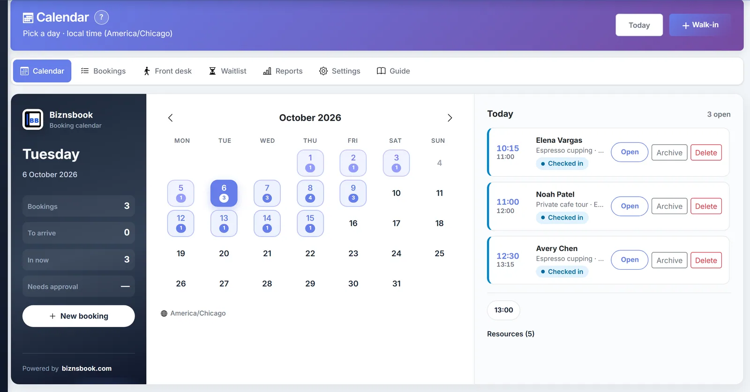Delete Elena Vargas booking
The width and height of the screenshot is (750, 392).
point(706,153)
